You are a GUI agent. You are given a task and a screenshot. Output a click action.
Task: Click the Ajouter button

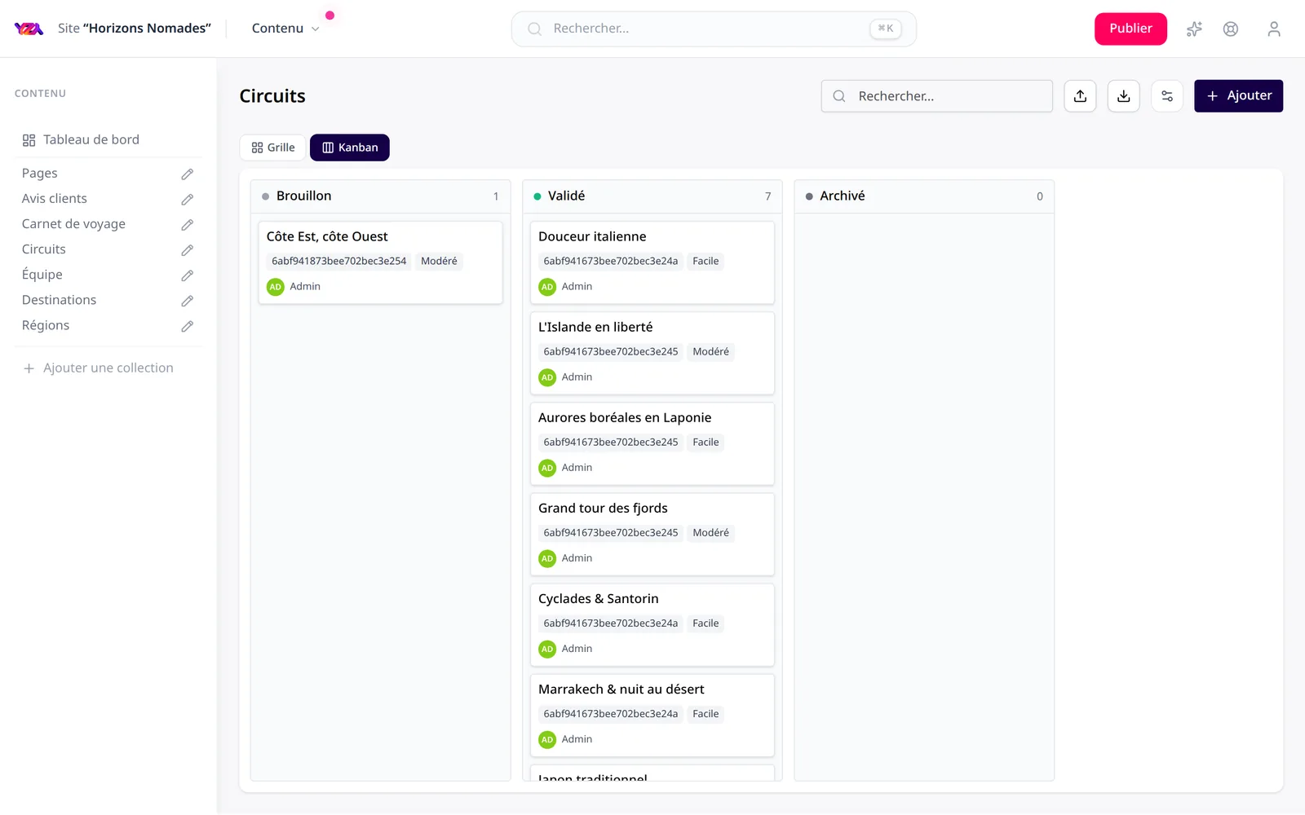tap(1238, 96)
